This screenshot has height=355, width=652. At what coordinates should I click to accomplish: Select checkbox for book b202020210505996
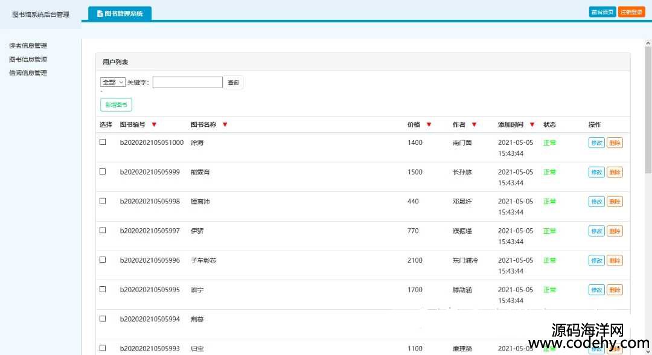pyautogui.click(x=103, y=260)
